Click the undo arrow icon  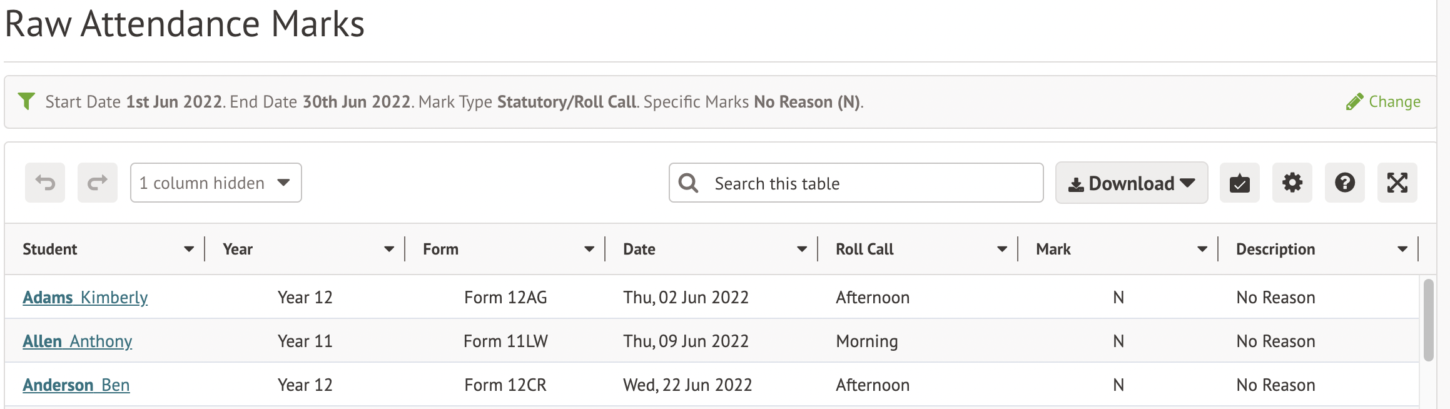pos(45,183)
